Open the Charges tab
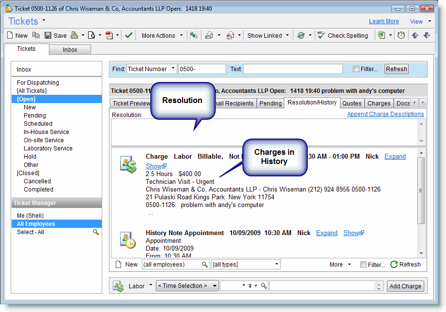Image resolution: width=446 pixels, height=312 pixels. [379, 103]
